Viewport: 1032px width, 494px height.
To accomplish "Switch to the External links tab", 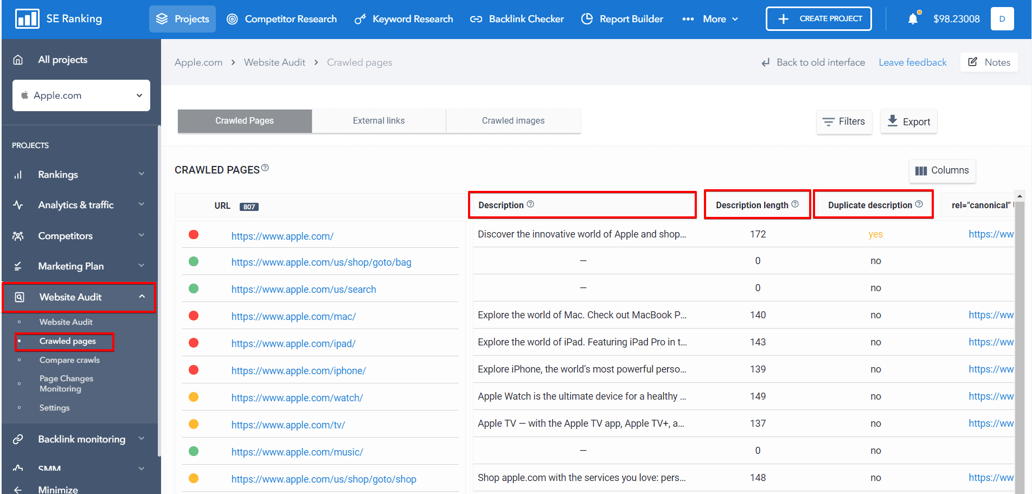I will tap(379, 120).
